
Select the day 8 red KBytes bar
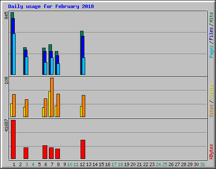(x=57, y=154)
